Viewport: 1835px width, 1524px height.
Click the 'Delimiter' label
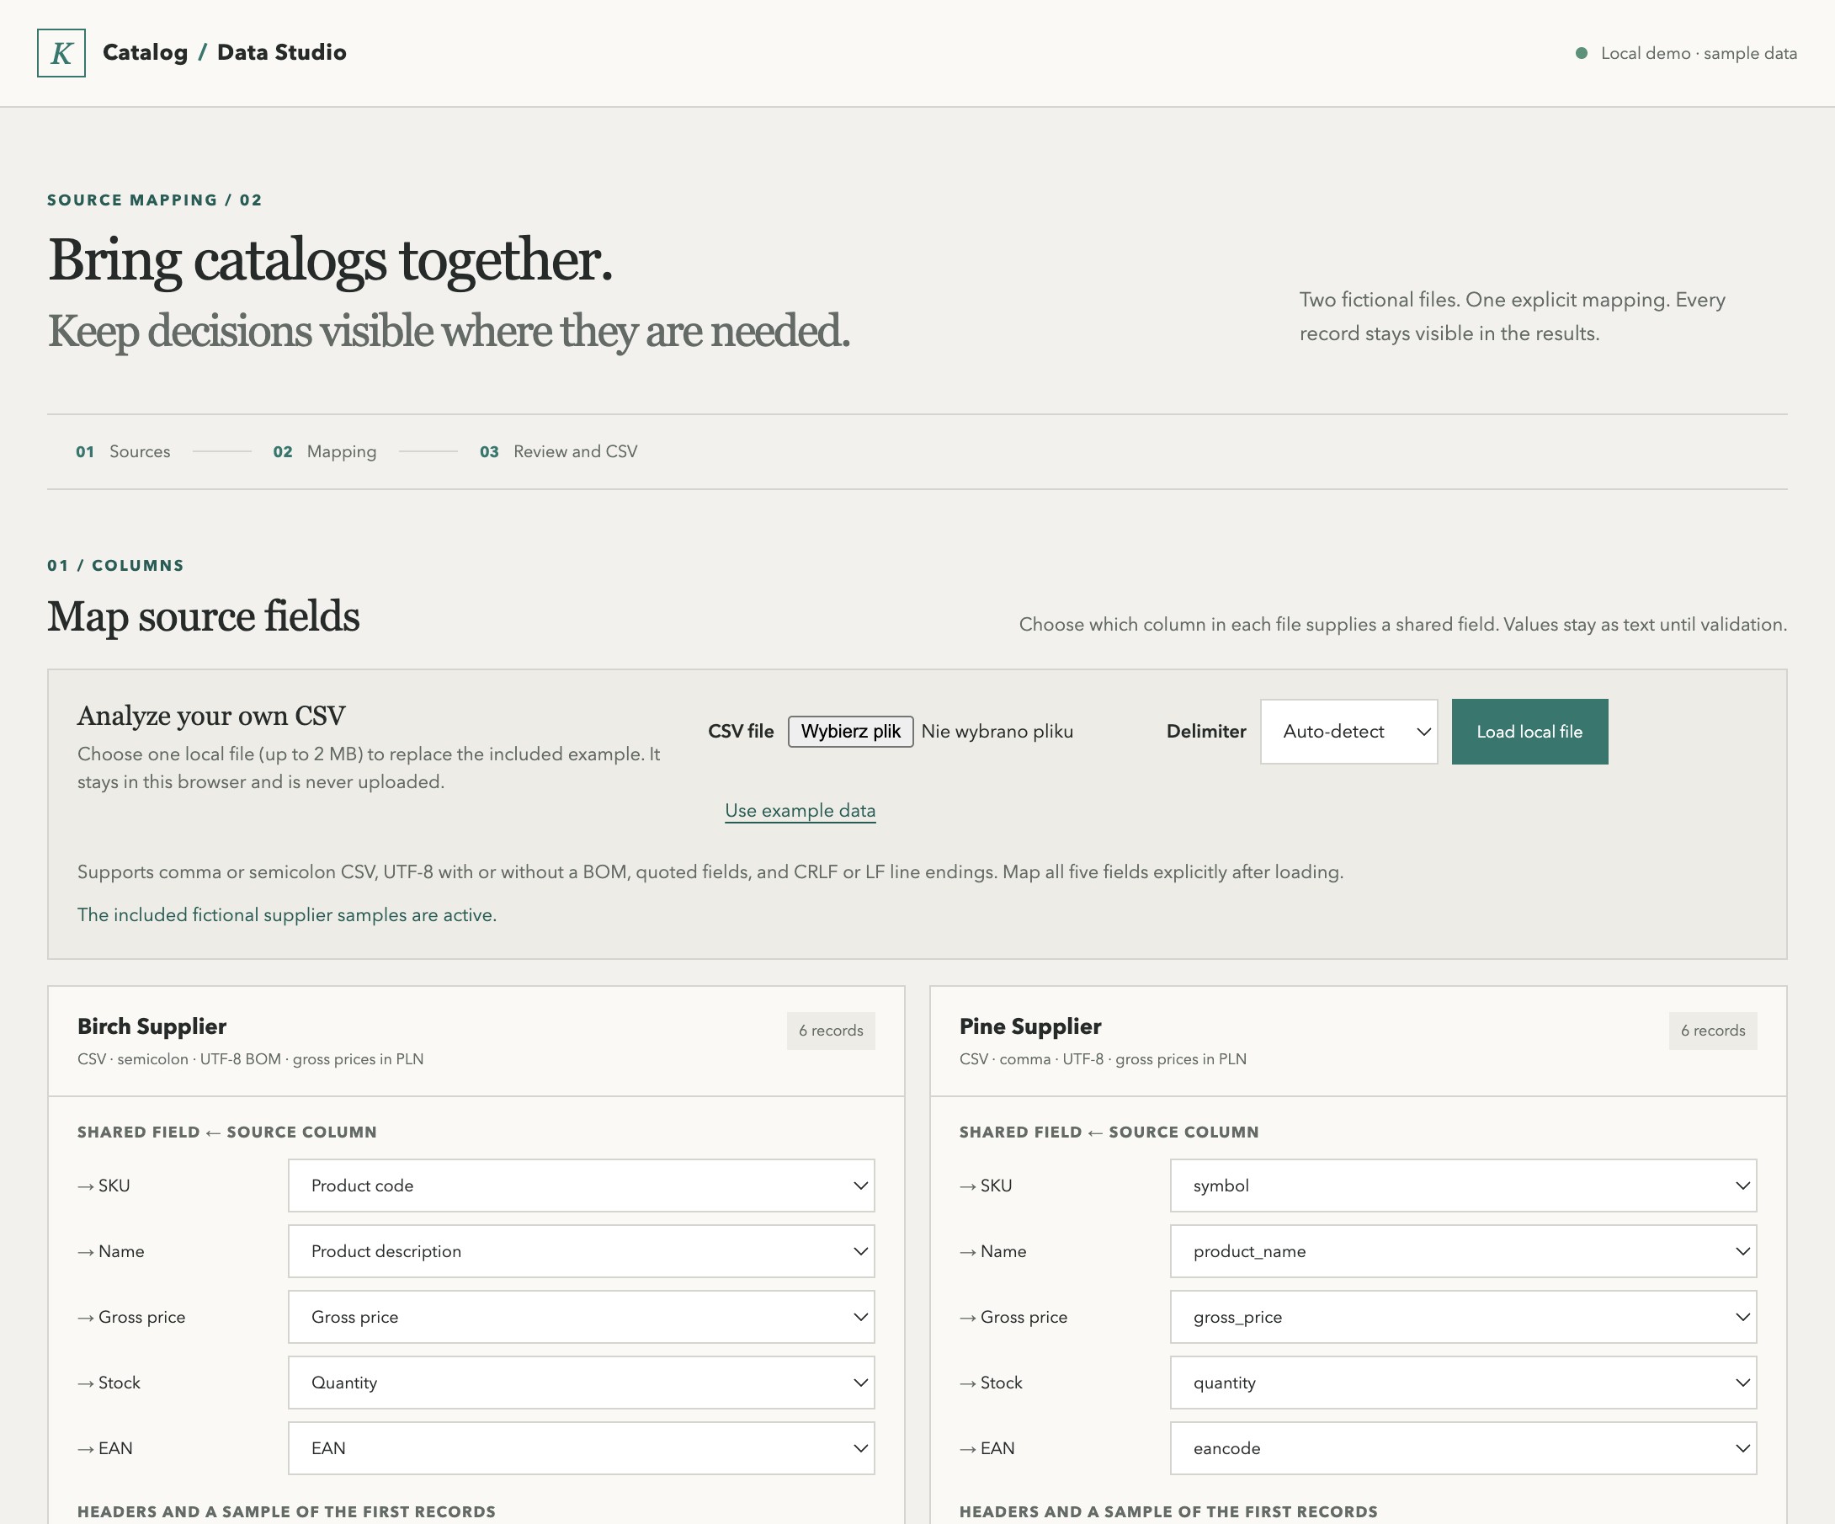pos(1206,732)
